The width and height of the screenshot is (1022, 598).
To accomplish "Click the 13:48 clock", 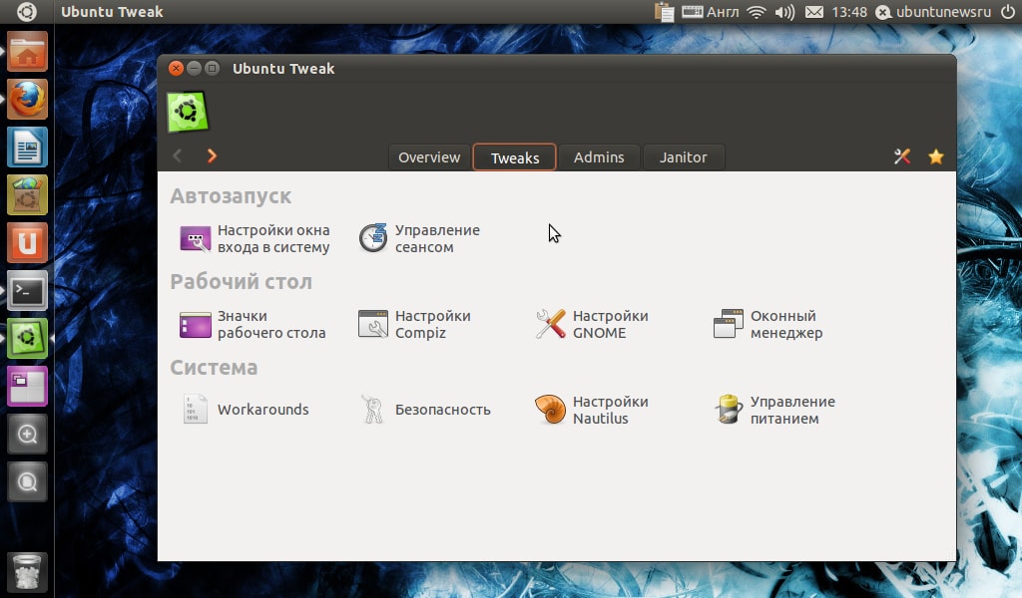I will 849,12.
